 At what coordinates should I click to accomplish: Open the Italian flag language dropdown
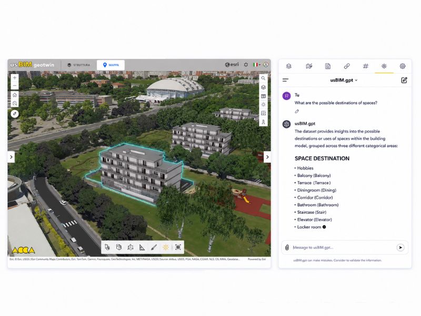(257, 65)
